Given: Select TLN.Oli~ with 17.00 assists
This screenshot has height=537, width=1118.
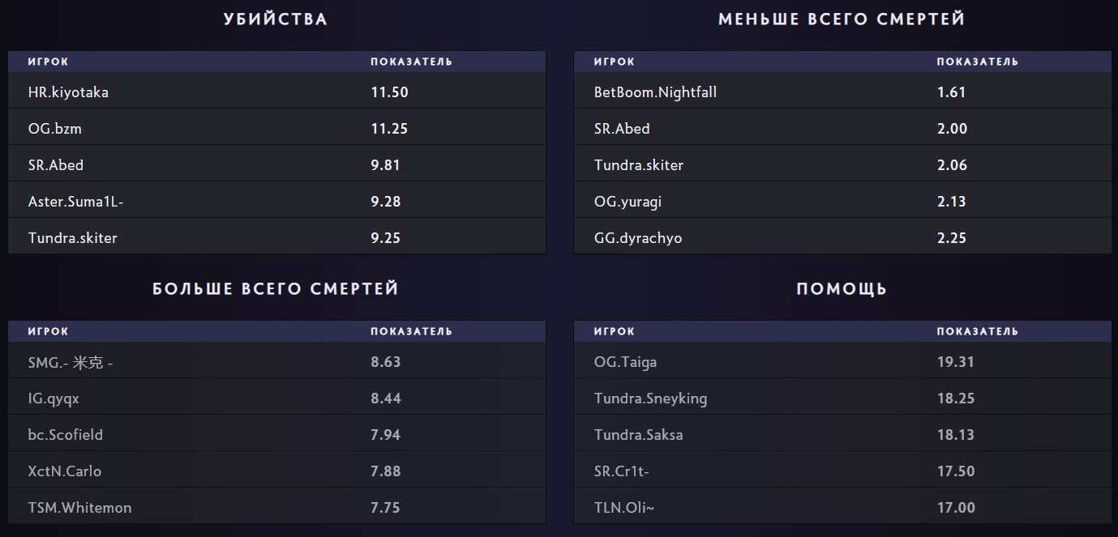Looking at the screenshot, I should [x=842, y=507].
